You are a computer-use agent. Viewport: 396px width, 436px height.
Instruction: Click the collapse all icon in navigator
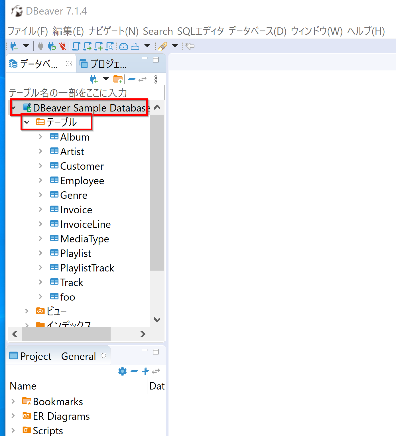(x=132, y=79)
